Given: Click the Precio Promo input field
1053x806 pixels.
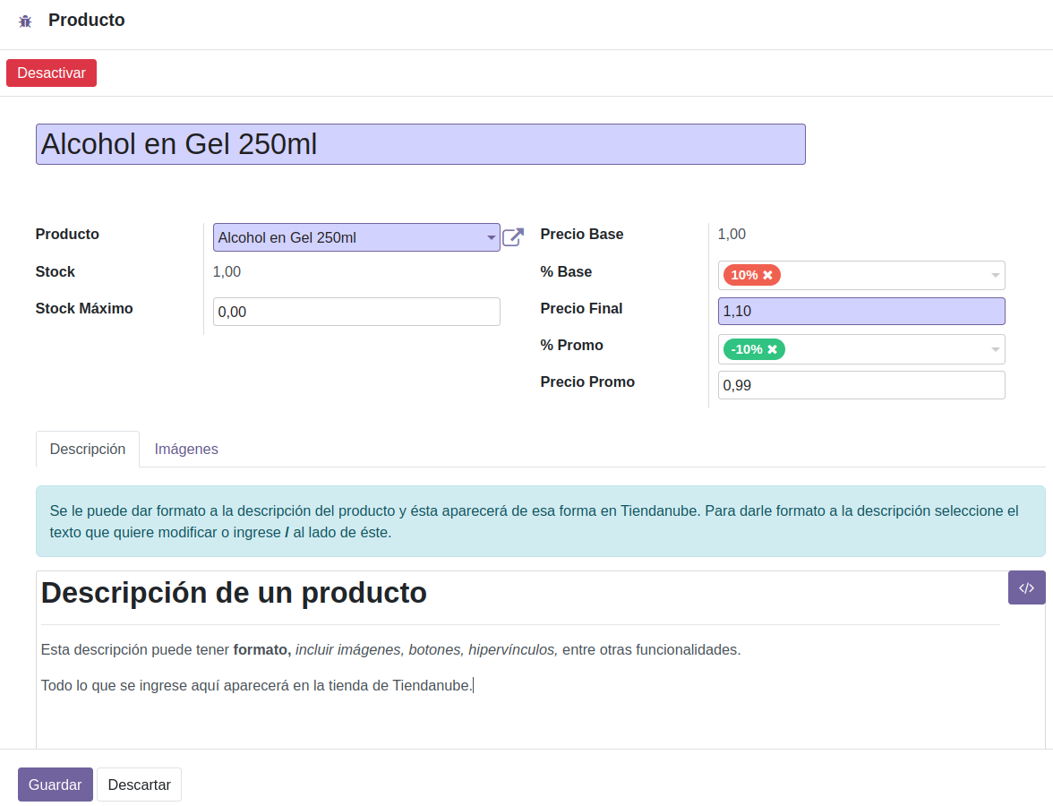Looking at the screenshot, I should tap(860, 385).
